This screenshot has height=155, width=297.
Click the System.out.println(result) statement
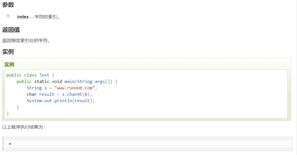pos(60,101)
